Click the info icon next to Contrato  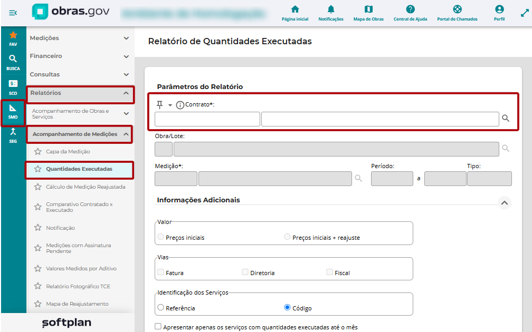(x=180, y=105)
